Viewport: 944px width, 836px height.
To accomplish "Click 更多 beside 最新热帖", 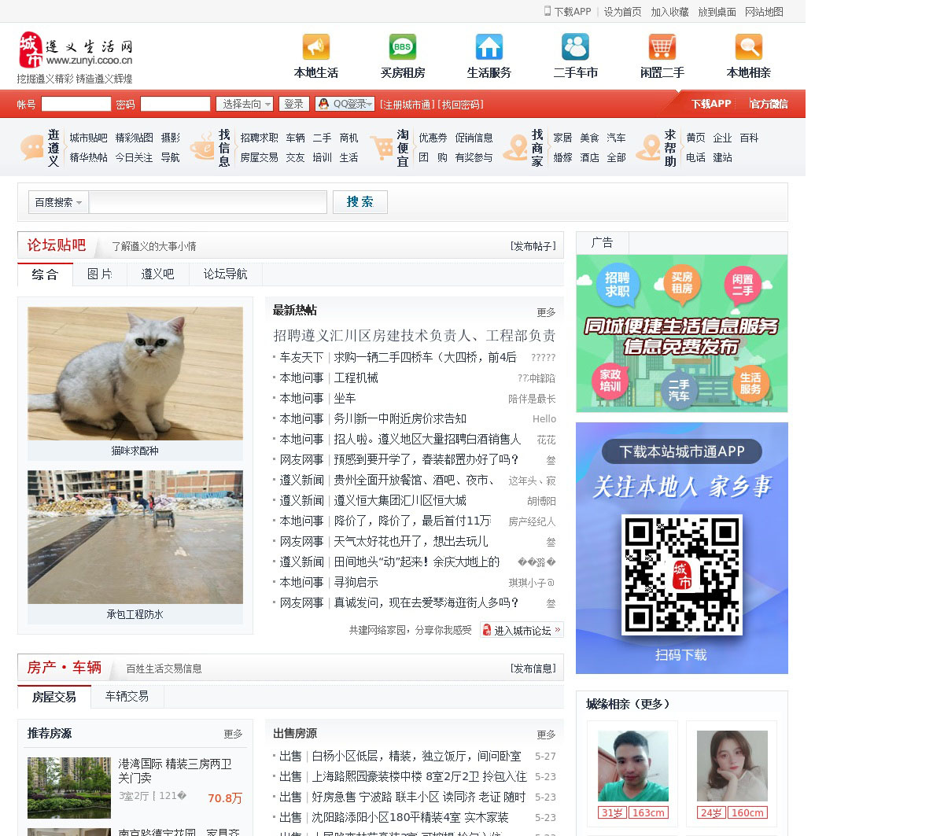I will point(546,312).
